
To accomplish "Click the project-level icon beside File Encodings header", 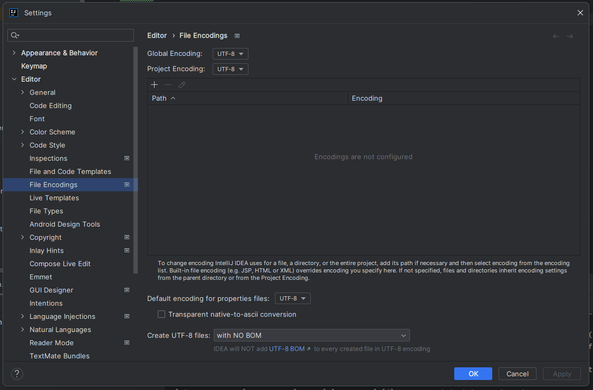I will tap(237, 36).
